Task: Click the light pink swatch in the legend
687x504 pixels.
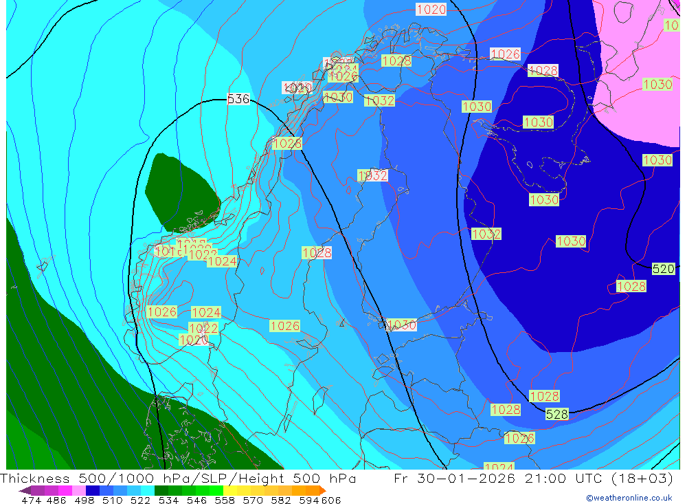Action: [78, 490]
